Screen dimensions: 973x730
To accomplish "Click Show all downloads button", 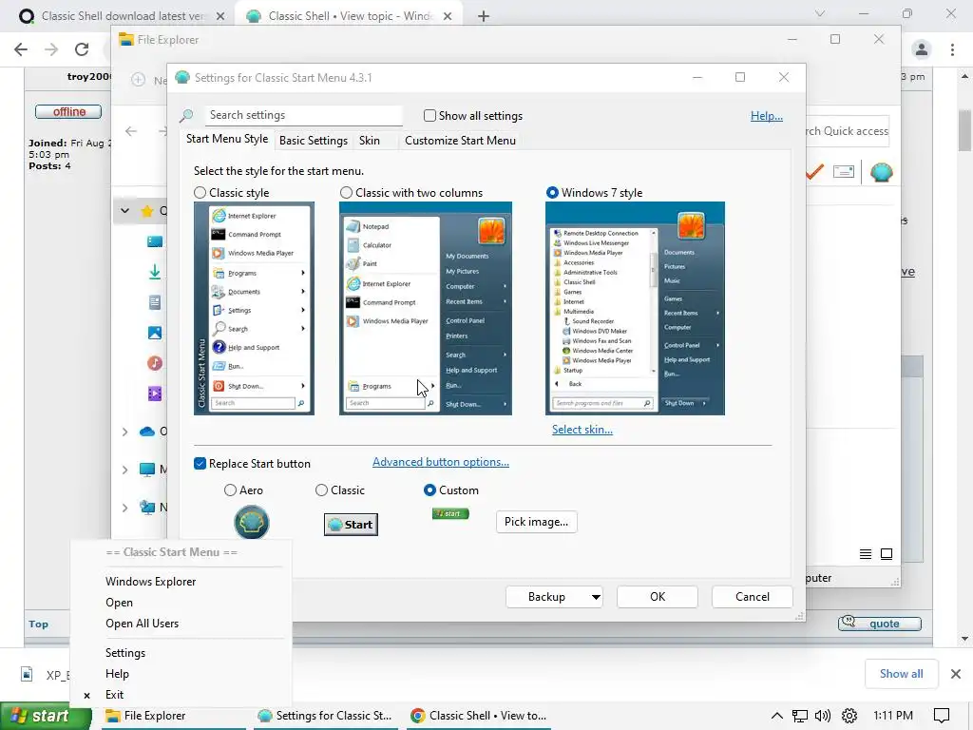I will [901, 674].
